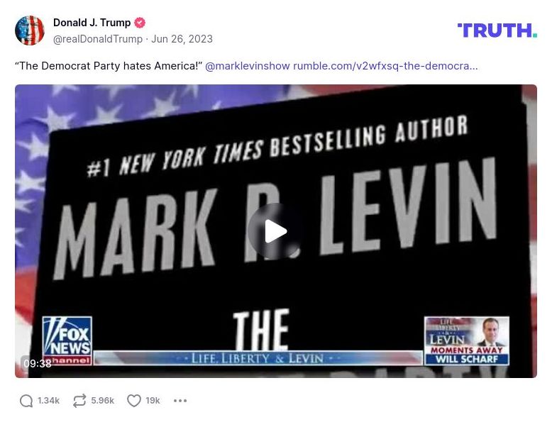Click the TRUTH logo

(497, 30)
